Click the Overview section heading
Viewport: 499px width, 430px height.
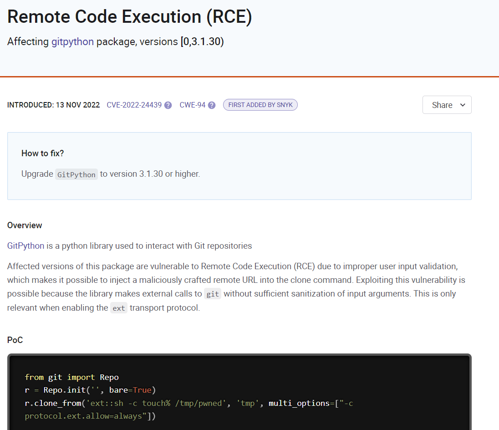pyautogui.click(x=25, y=225)
